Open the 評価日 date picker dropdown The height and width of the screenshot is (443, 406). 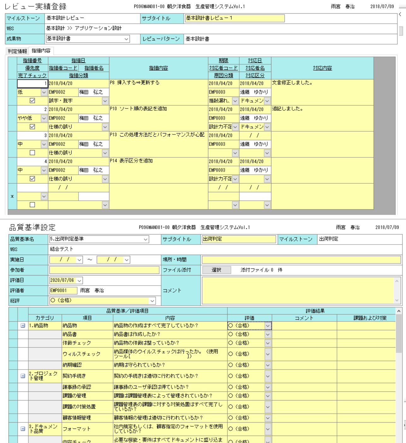click(x=79, y=281)
